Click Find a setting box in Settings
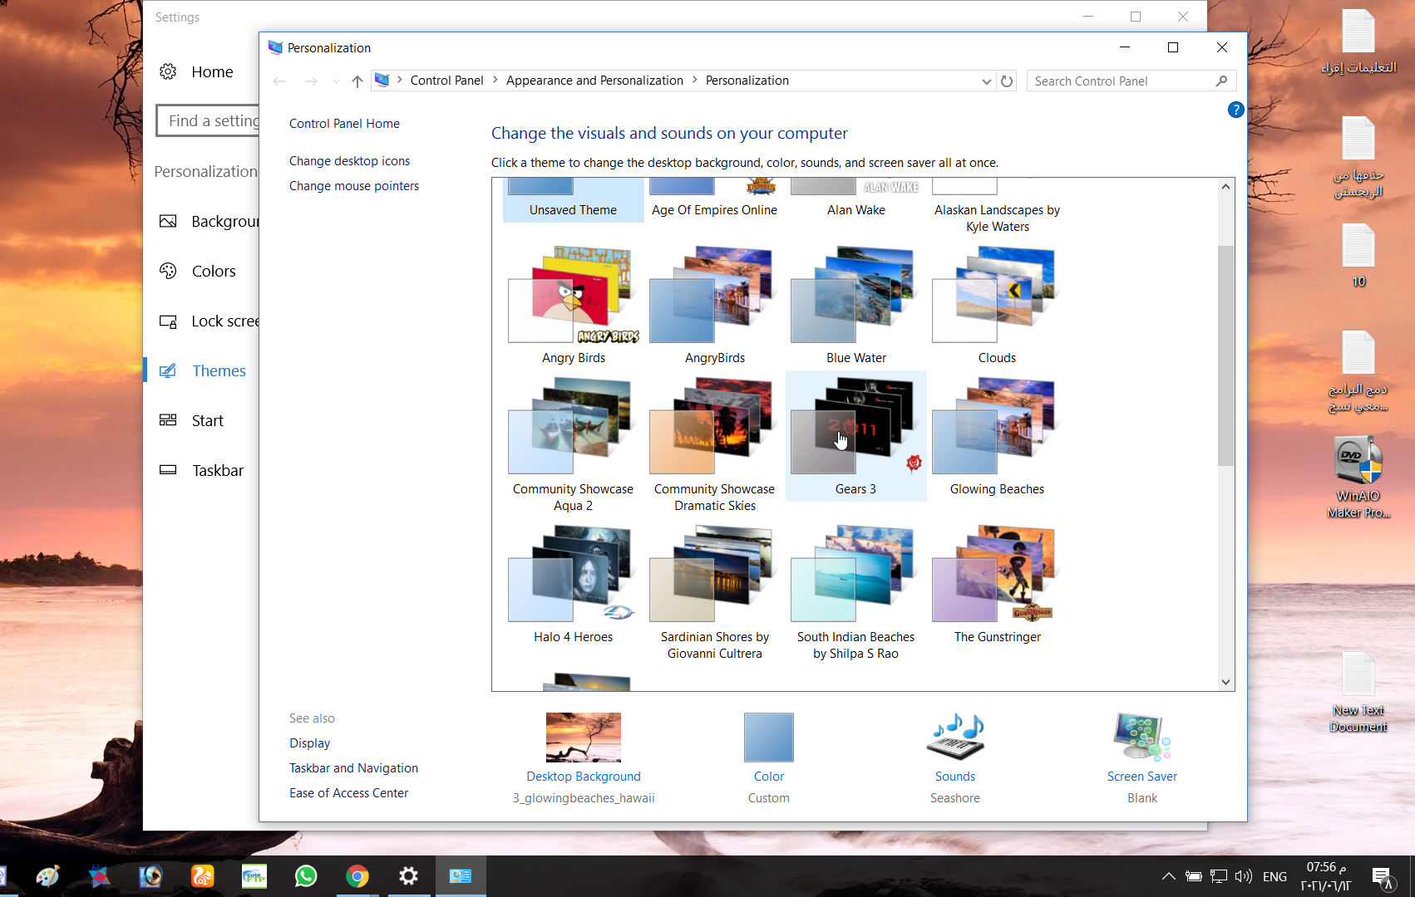This screenshot has width=1415, height=897. point(208,121)
